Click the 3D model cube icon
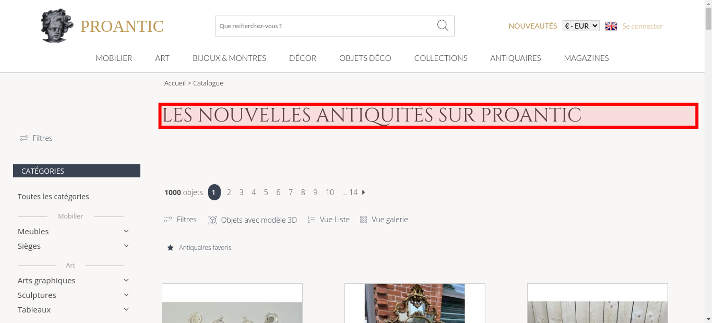712x323 pixels. click(213, 220)
